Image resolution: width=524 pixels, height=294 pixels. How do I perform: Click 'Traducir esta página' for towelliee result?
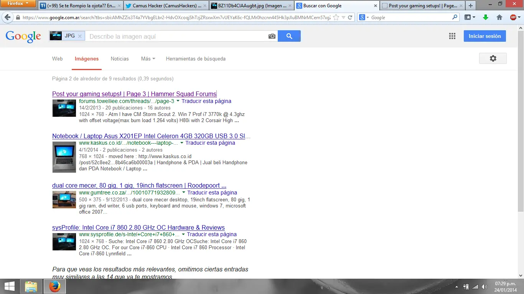pos(206,101)
